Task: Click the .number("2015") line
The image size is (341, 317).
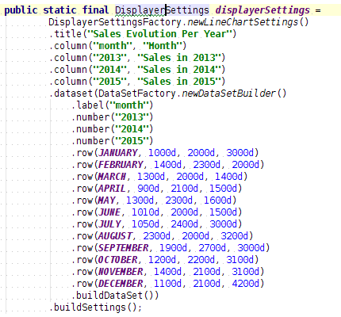Action: point(112,141)
